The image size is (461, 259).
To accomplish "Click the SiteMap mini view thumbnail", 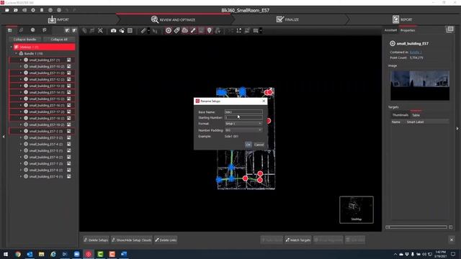I will tap(357, 209).
